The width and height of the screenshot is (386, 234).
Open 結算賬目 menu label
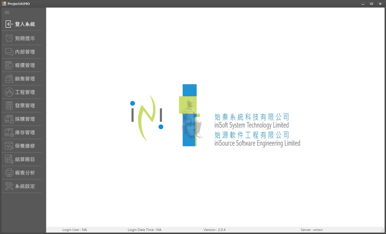[x=25, y=159]
